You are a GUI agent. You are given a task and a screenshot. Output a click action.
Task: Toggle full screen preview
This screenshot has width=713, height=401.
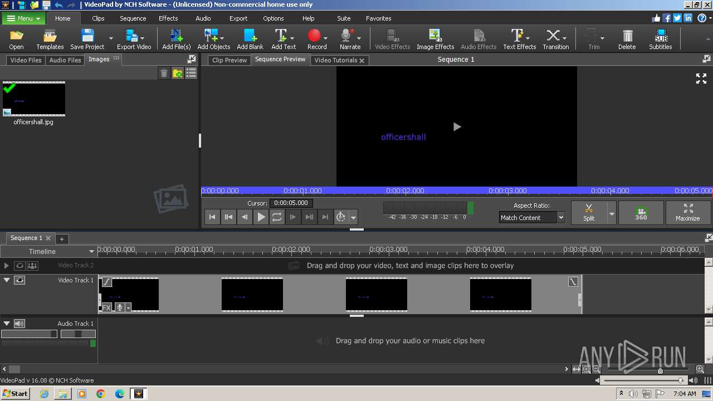[701, 79]
